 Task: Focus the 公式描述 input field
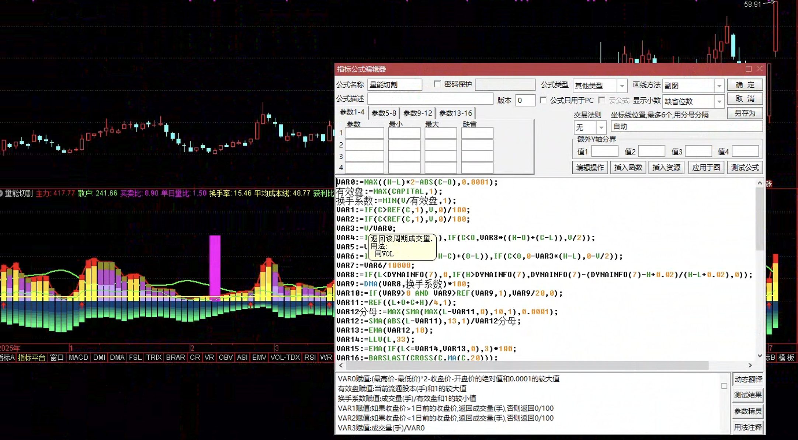point(430,99)
